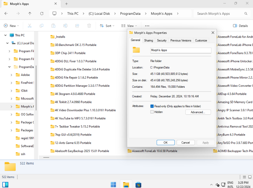Click the horizontal scrollbar in file list
Viewport: 253px width, 188px height.
pos(46,157)
